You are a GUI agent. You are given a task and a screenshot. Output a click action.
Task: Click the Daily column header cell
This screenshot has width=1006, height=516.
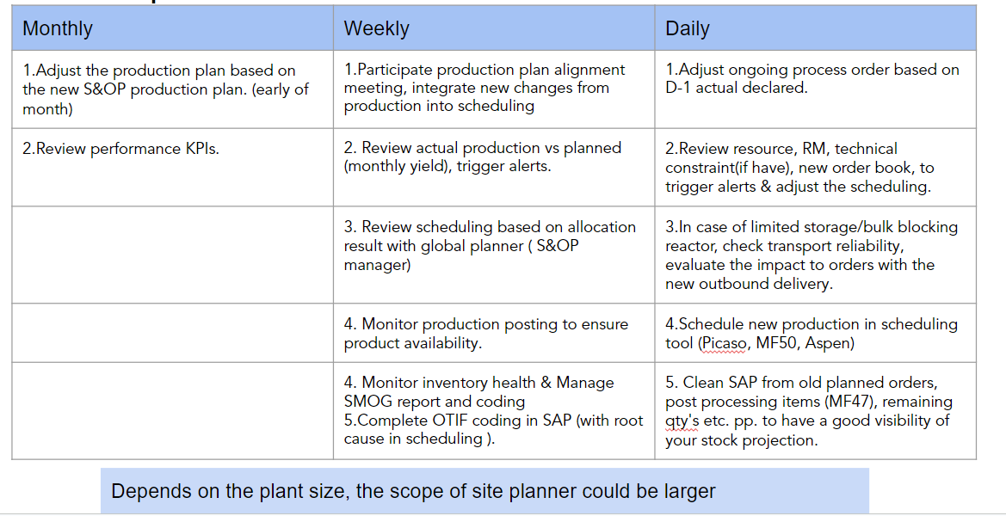815,28
